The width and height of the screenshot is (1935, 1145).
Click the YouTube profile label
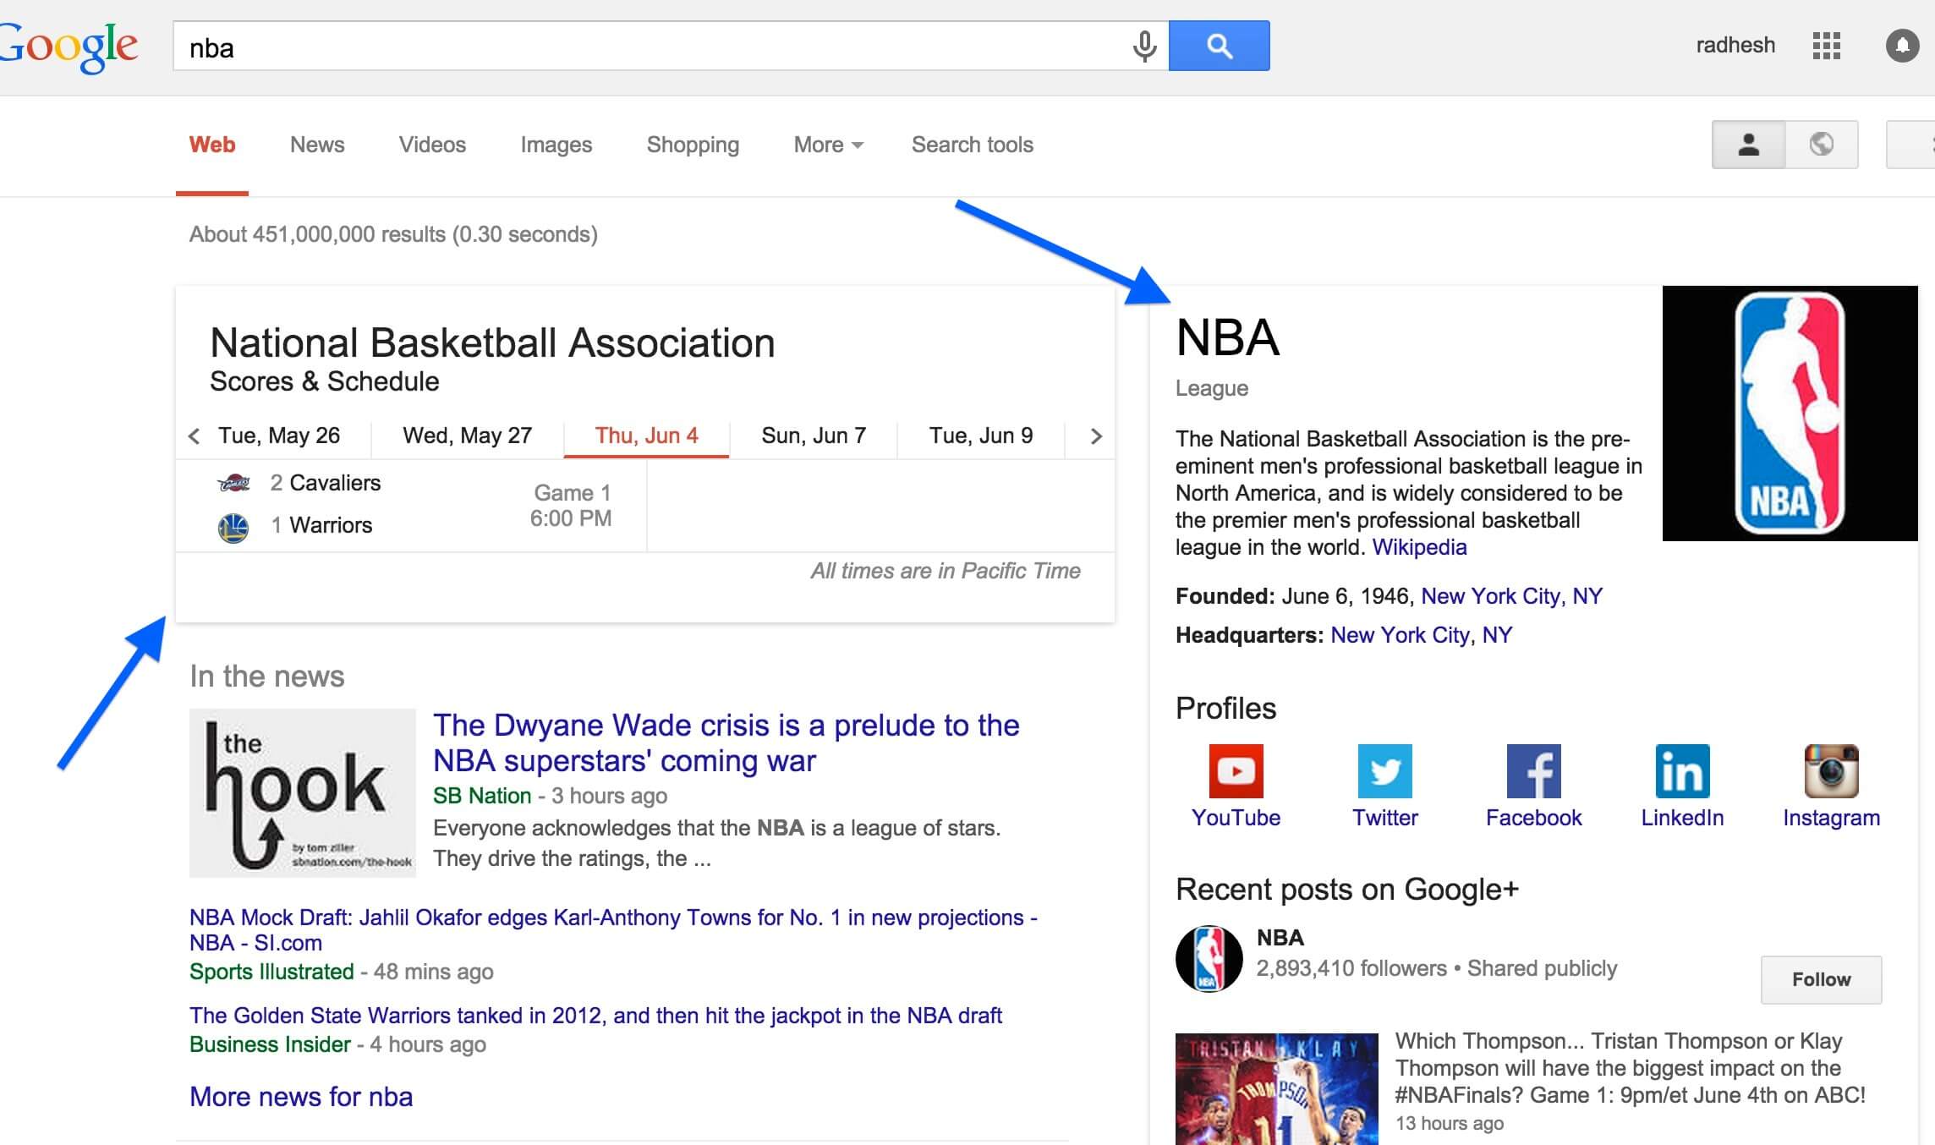click(1236, 818)
